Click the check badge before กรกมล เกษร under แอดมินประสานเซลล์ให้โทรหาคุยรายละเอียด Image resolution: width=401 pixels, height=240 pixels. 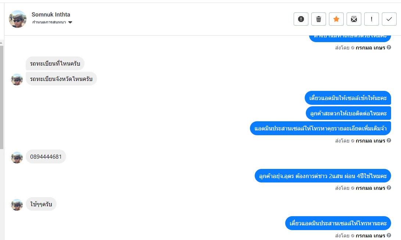coord(352,141)
